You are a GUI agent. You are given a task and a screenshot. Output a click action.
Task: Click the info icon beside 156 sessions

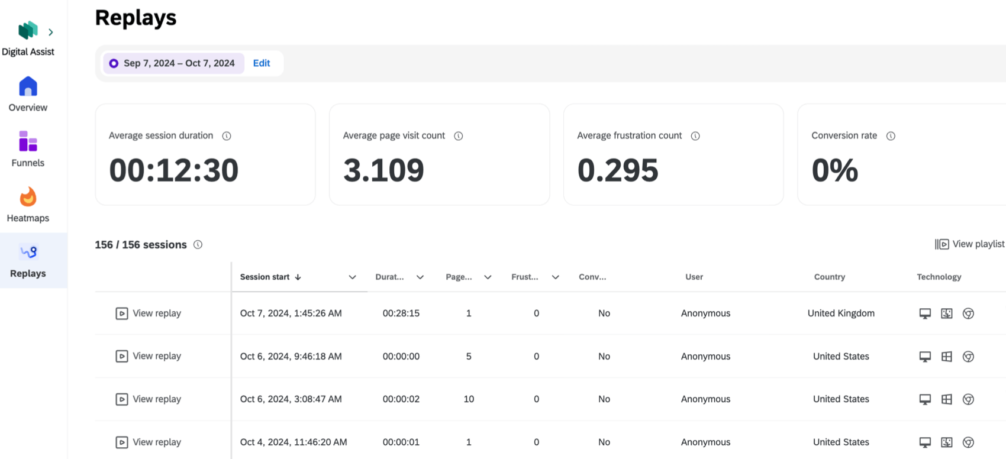(198, 245)
